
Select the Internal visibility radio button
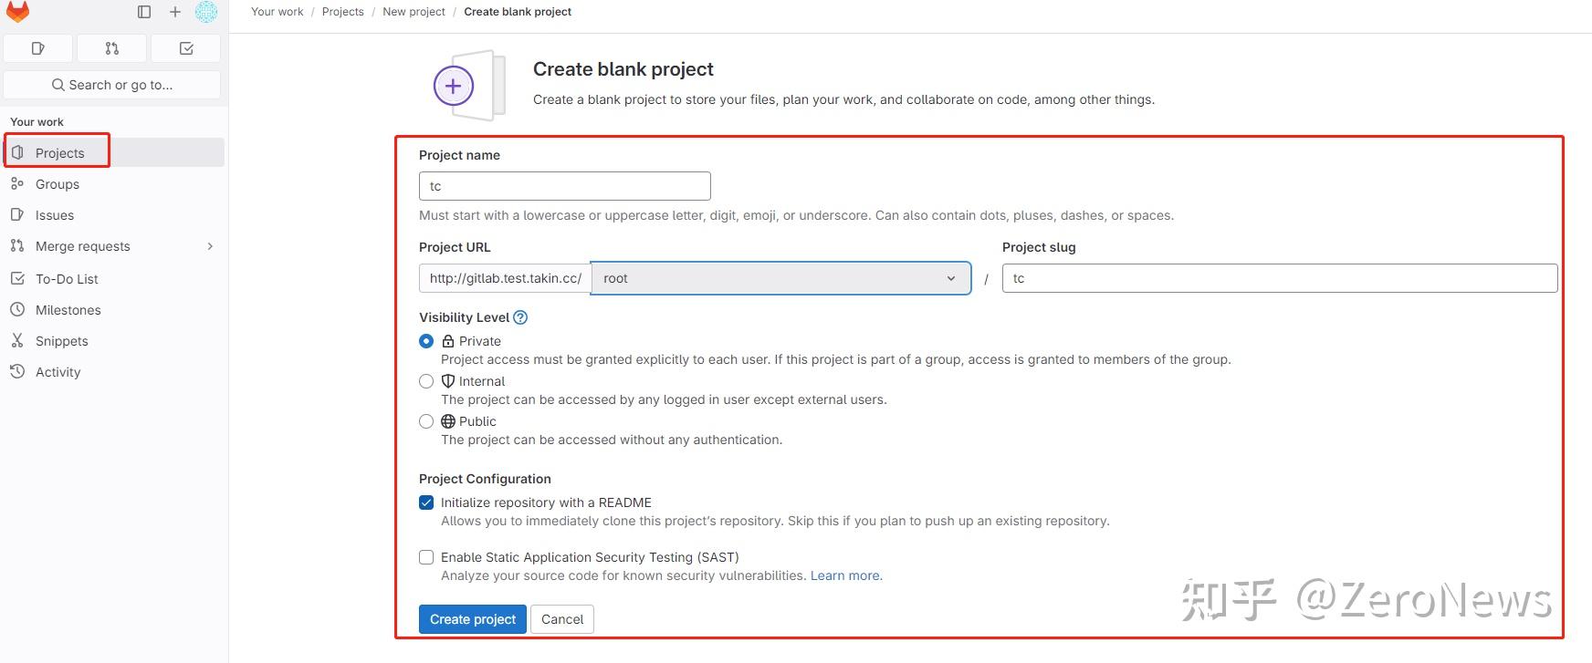(426, 381)
